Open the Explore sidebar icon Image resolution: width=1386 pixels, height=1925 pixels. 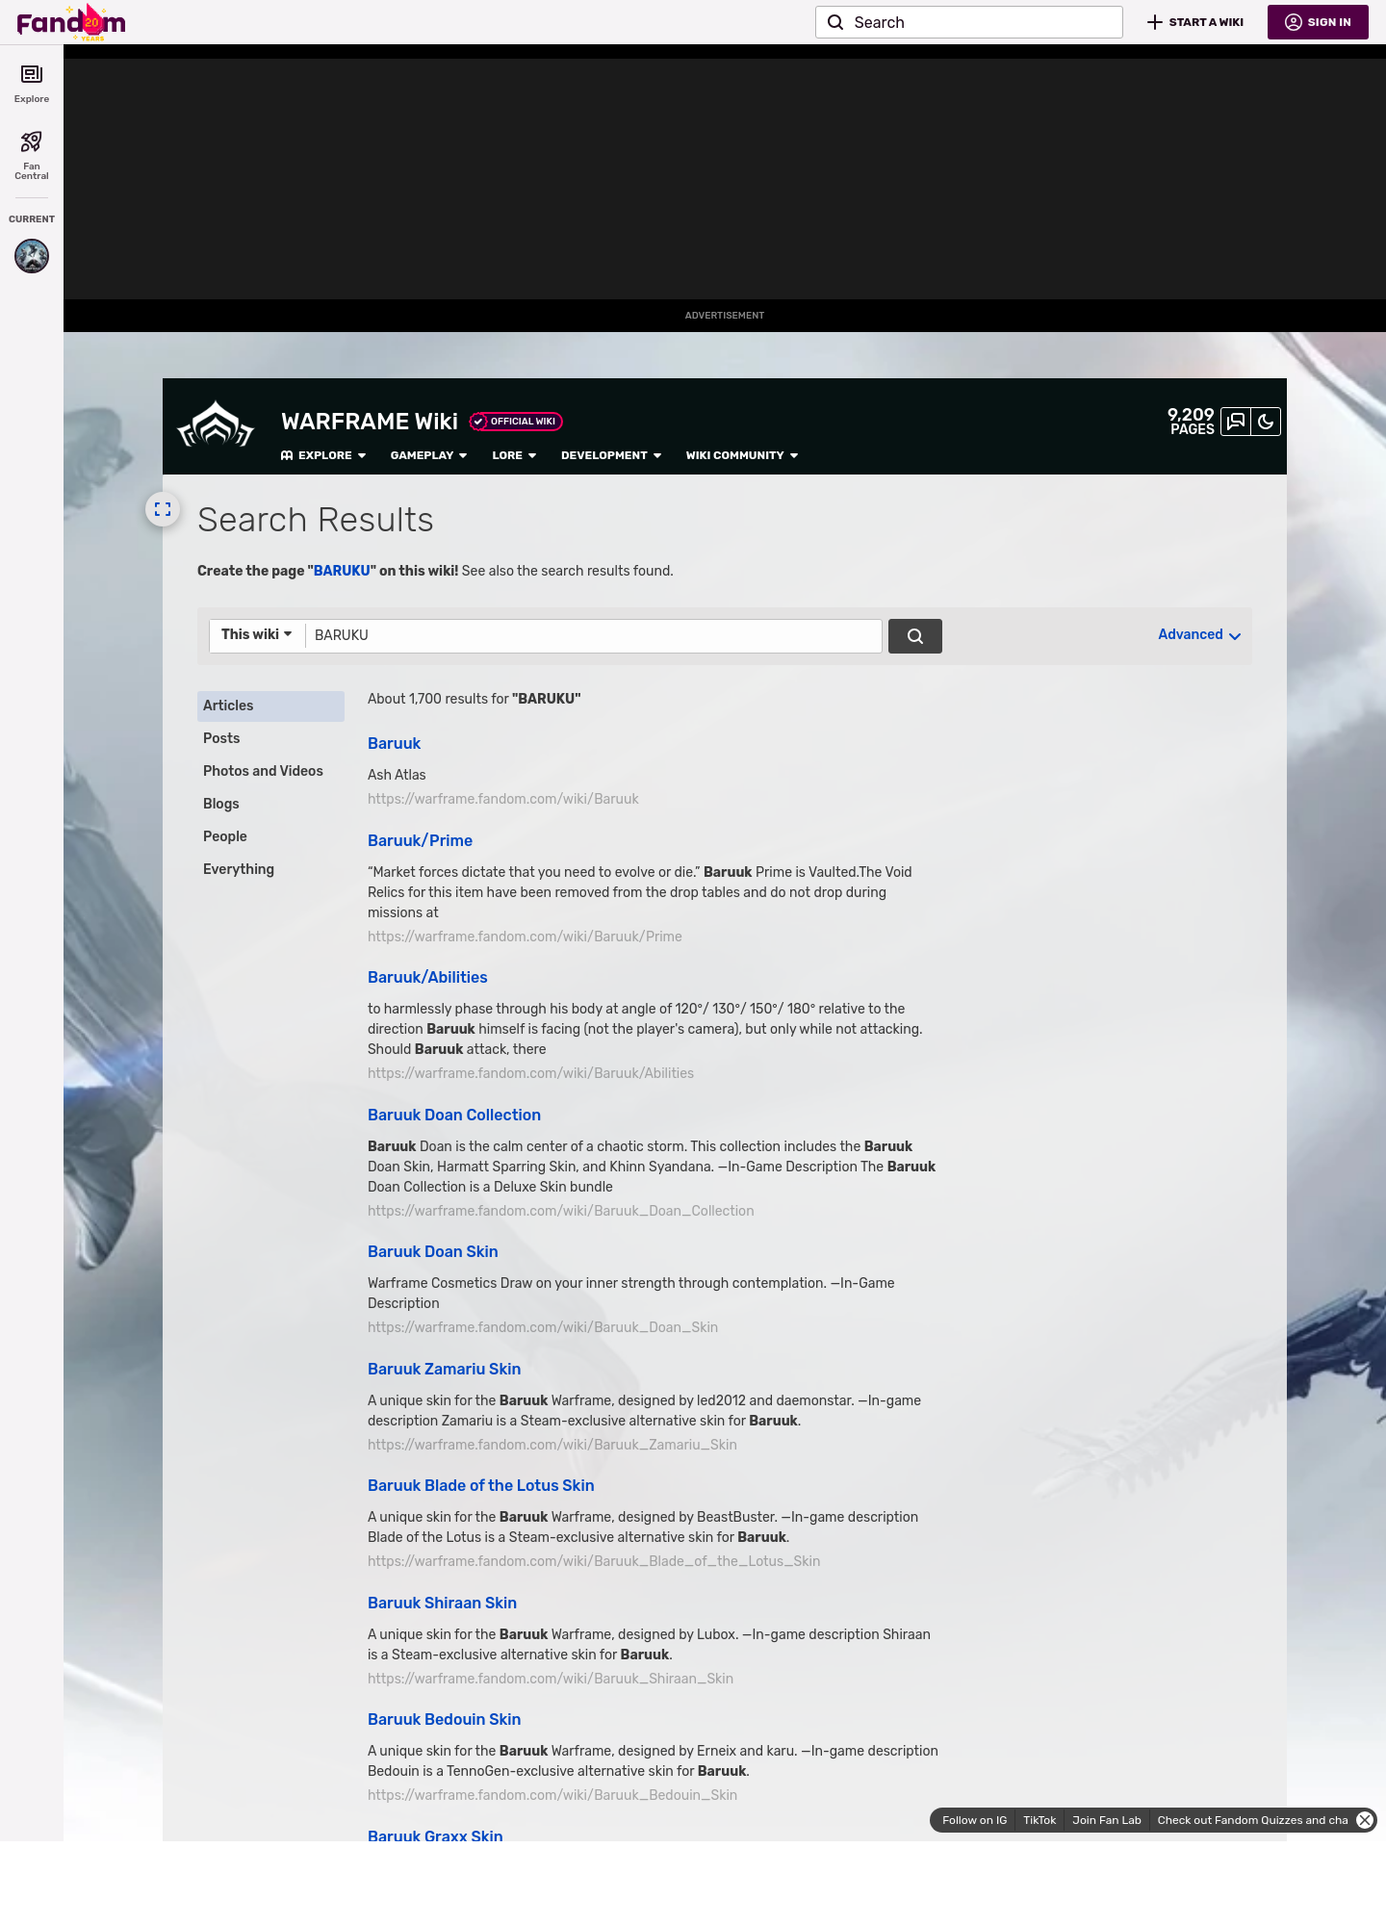(x=32, y=84)
